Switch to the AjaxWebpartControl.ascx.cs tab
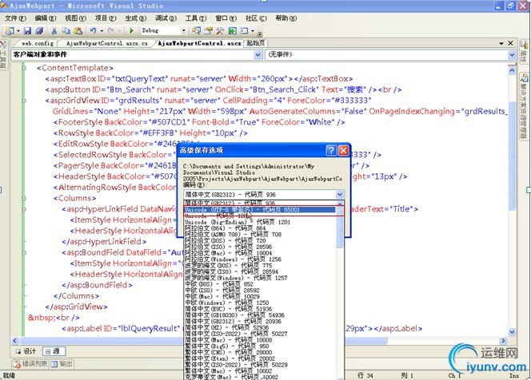This screenshot has height=380, width=531. click(x=107, y=43)
